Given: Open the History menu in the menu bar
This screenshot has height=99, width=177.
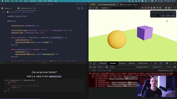Looking at the screenshot, I should [26, 1].
